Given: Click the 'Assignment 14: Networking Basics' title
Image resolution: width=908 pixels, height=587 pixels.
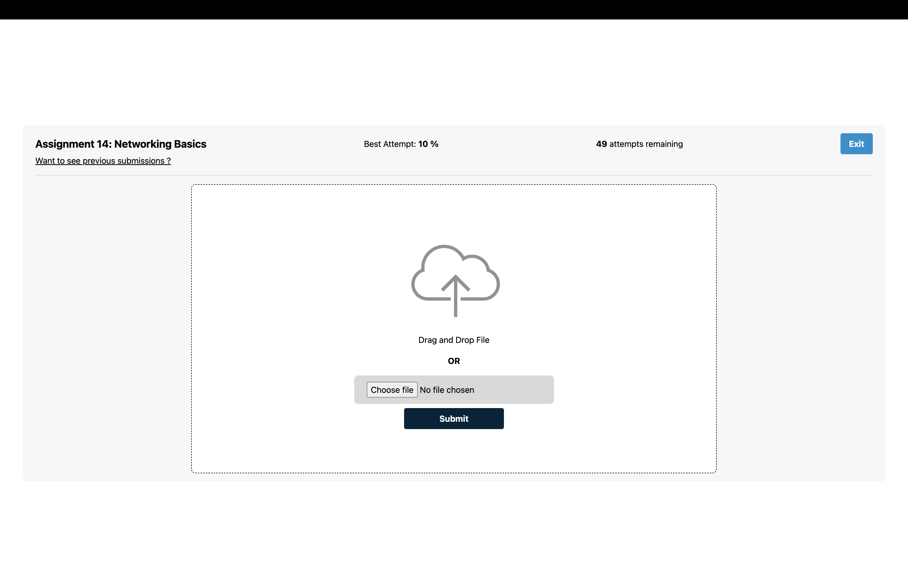Looking at the screenshot, I should point(121,144).
